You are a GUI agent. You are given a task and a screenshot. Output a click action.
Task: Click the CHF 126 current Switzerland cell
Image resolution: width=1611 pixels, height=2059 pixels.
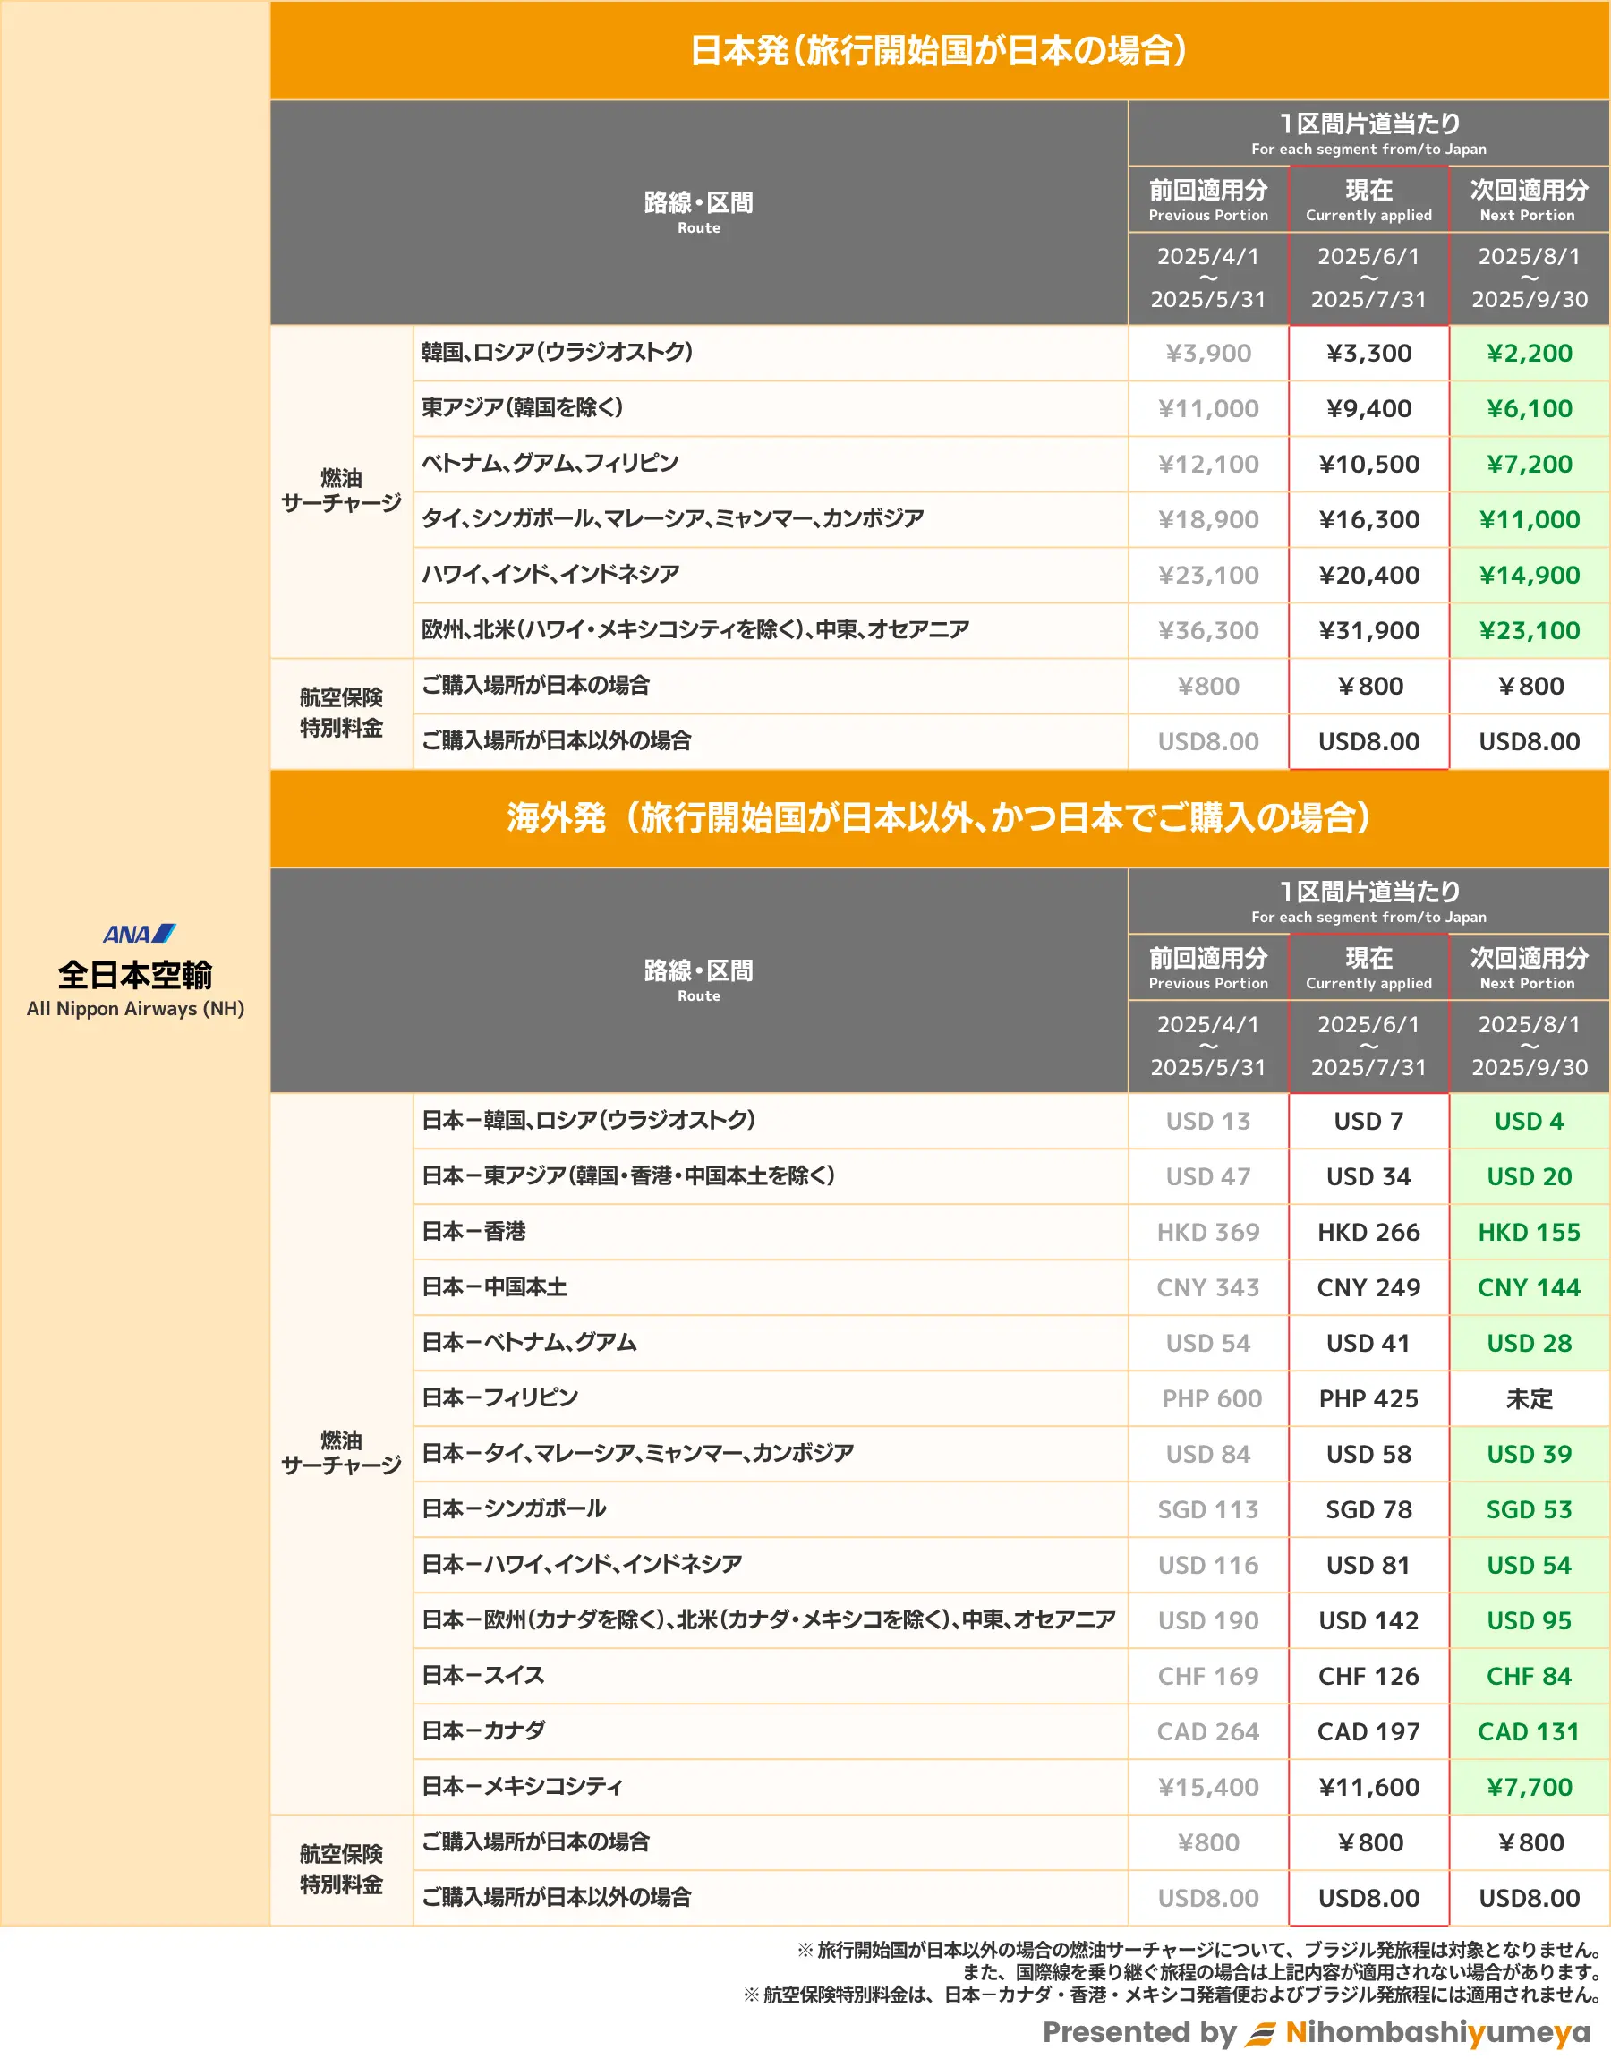1368,1677
